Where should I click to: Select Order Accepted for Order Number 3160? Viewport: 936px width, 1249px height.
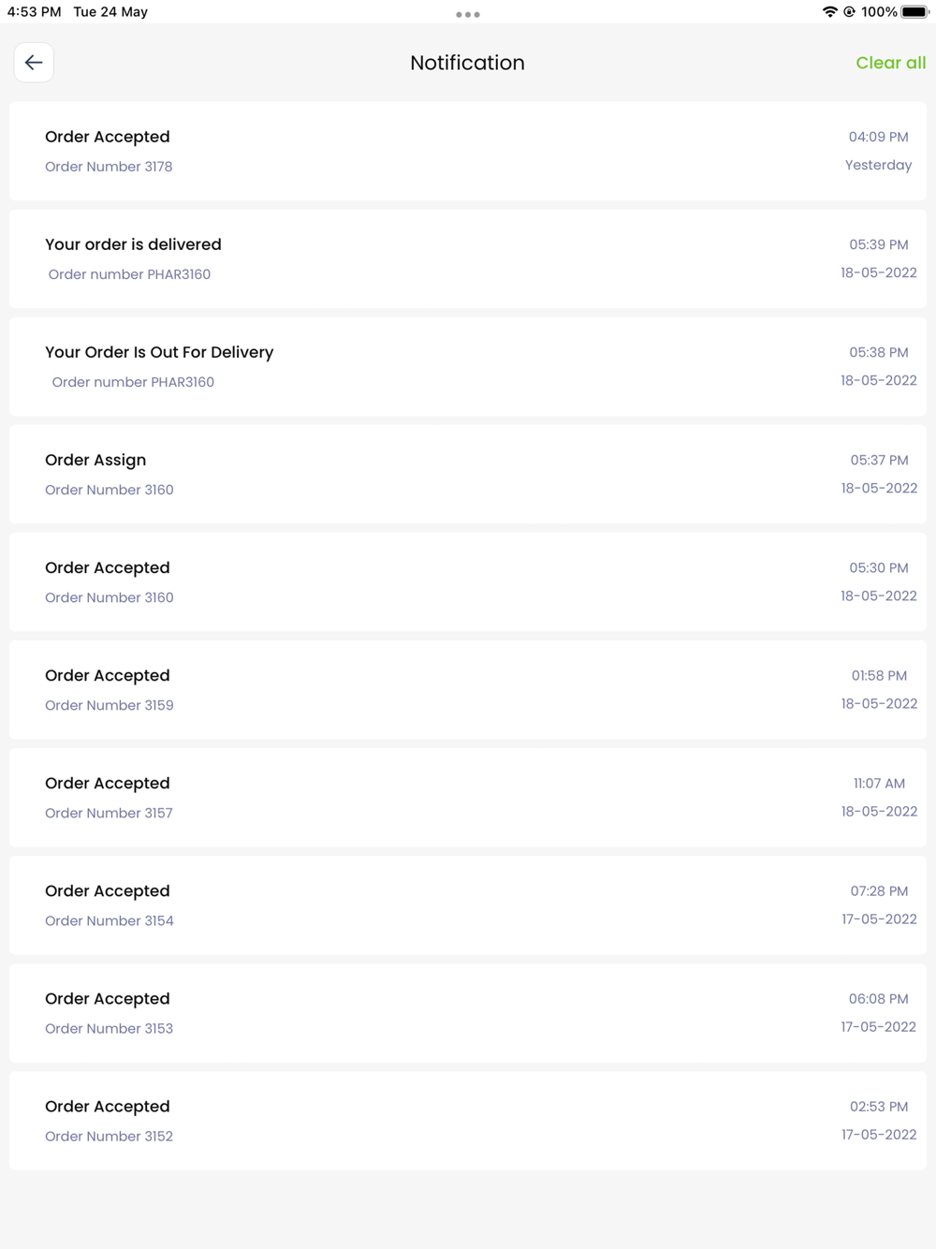click(468, 581)
